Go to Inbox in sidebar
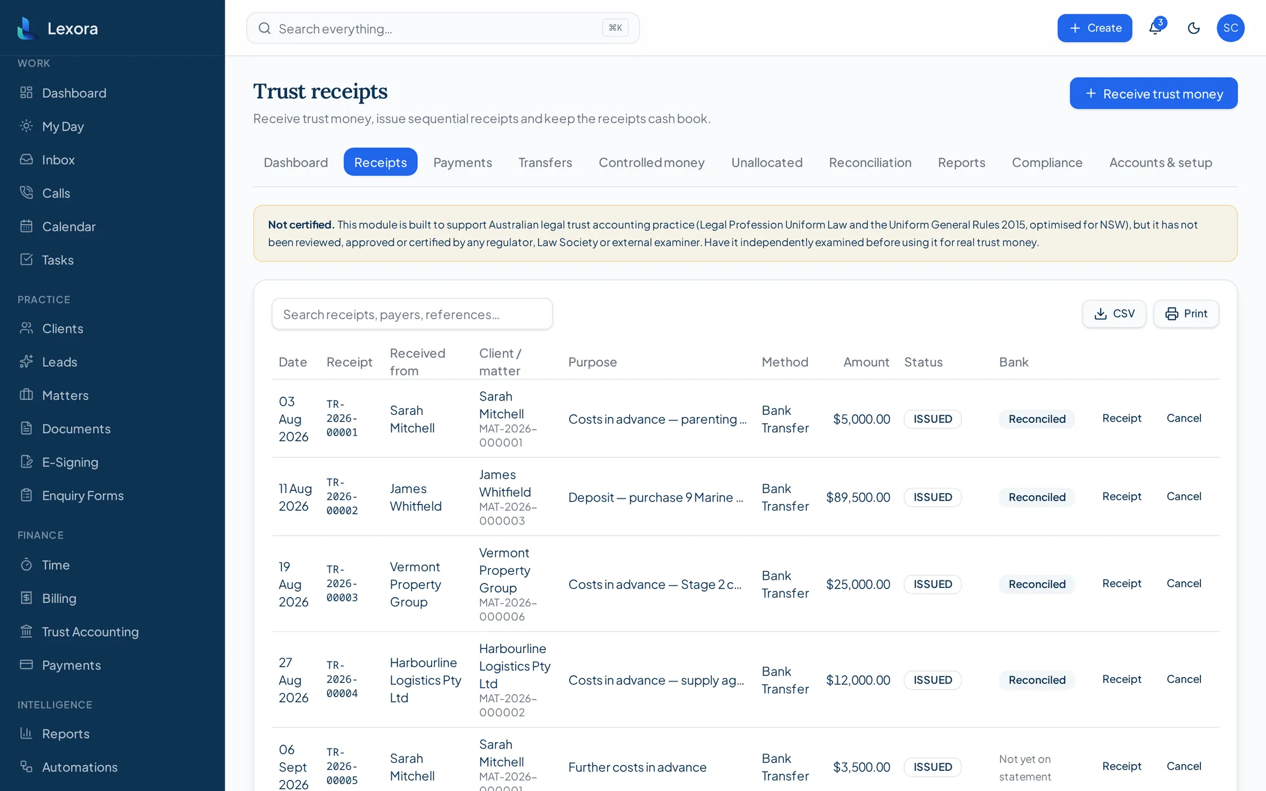Screen dimensions: 1266x791 pyautogui.click(x=58, y=159)
